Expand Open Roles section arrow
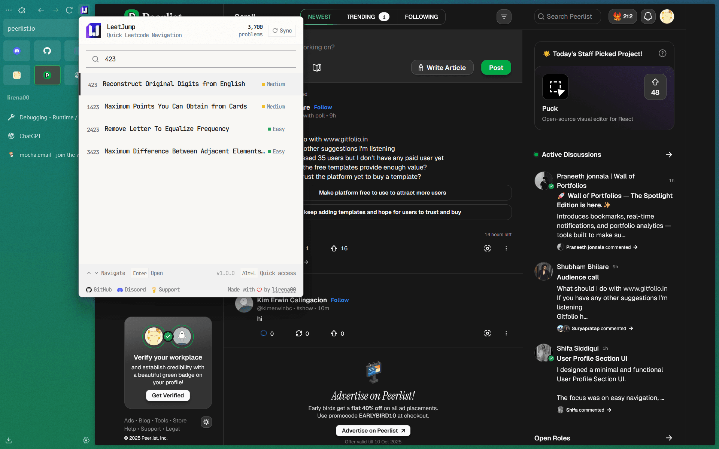This screenshot has width=719, height=449. [x=669, y=438]
